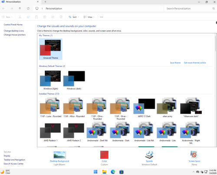Open the New dropdown in toolbar

point(7,17)
